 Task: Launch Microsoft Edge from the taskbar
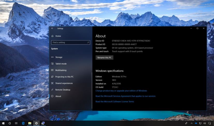[23, 123]
